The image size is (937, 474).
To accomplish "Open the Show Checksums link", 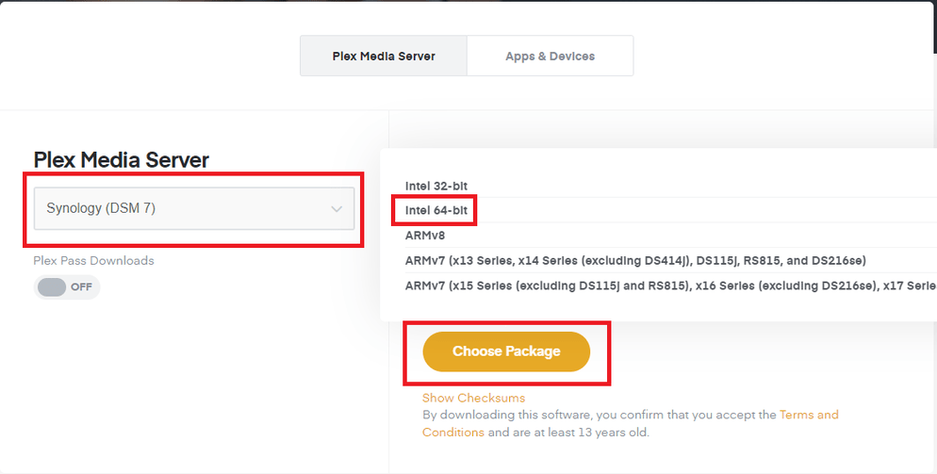I will (x=473, y=398).
